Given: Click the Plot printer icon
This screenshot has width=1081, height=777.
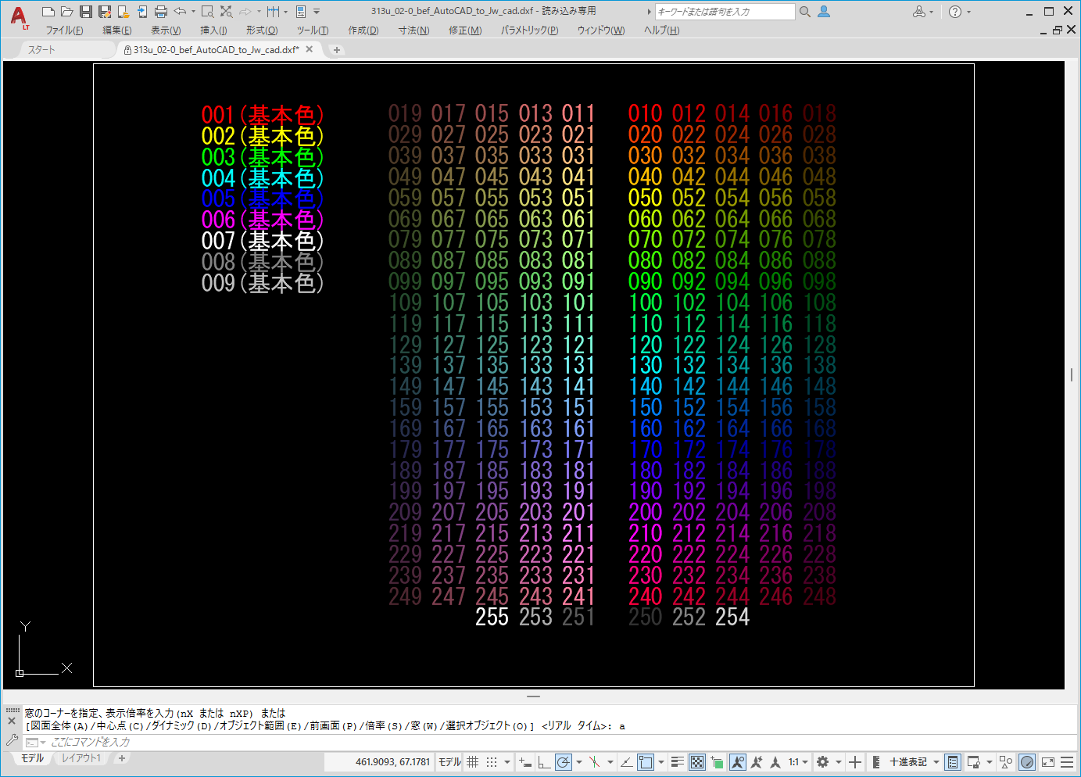Looking at the screenshot, I should tap(161, 12).
